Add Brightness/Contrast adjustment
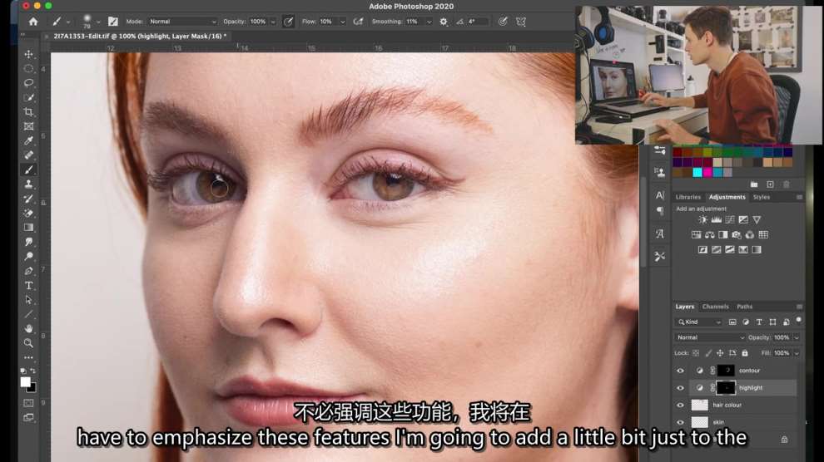 click(702, 219)
